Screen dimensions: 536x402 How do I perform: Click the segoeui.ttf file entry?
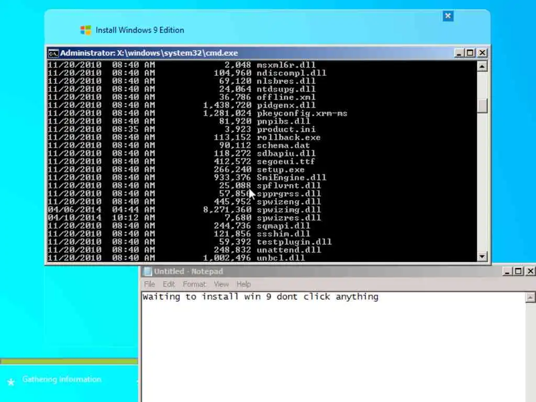tap(286, 161)
